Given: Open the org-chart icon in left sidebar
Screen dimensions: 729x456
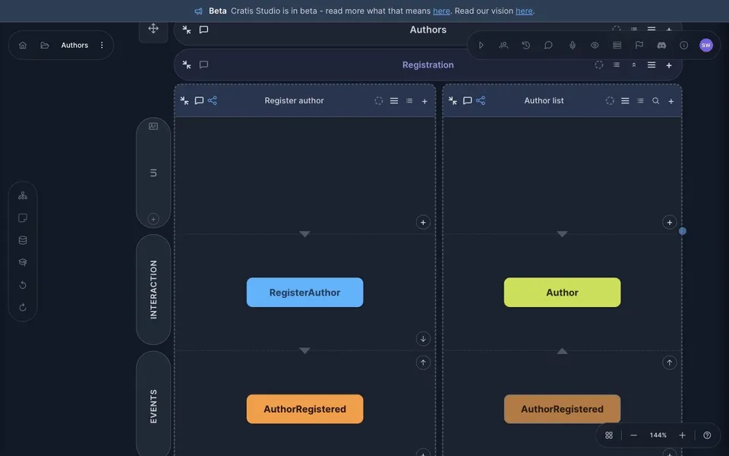Looking at the screenshot, I should point(23,196).
